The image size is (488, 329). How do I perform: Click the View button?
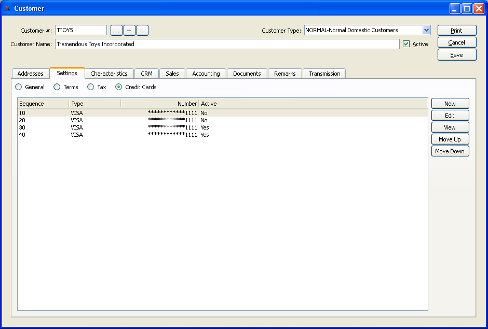coord(450,127)
